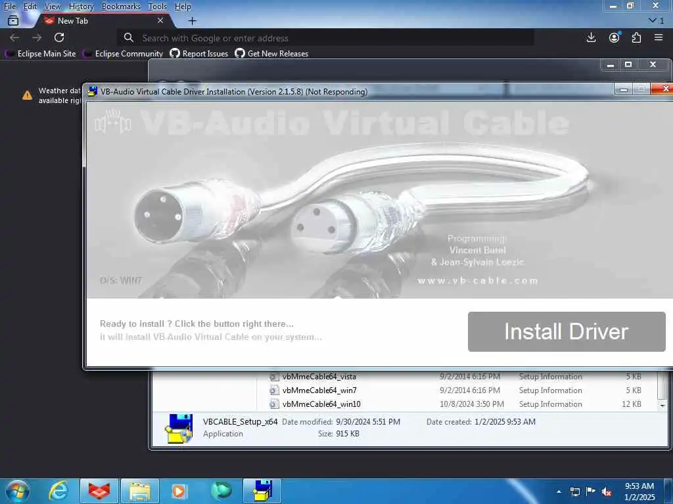This screenshot has height=504, width=673.
Task: Select vbMmeCable64_vista file in Explorer
Action: tap(319, 377)
